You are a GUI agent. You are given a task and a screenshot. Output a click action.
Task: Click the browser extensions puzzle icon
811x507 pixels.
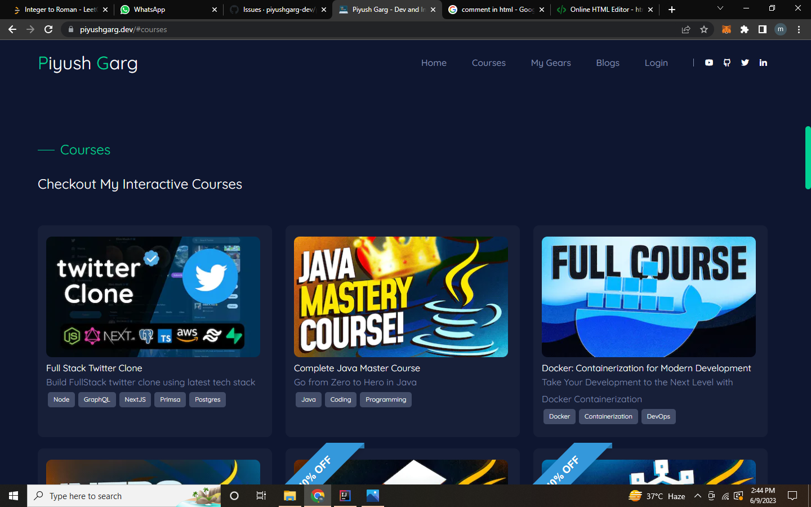pyautogui.click(x=745, y=29)
